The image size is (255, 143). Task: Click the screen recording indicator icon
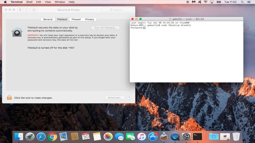tap(188, 2)
